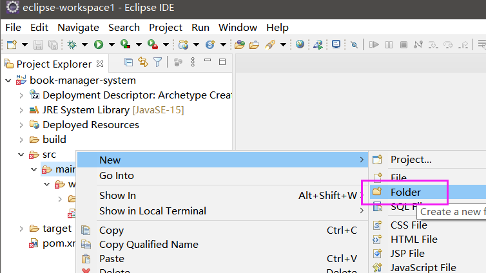Click Collapse All in Project Explorer
The height and width of the screenshot is (273, 486).
[128, 62]
